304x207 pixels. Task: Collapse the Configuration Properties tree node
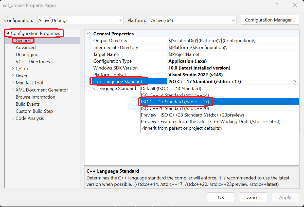coord(8,33)
